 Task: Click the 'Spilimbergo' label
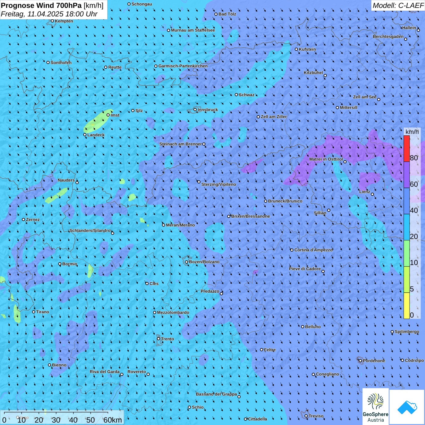point(407,331)
